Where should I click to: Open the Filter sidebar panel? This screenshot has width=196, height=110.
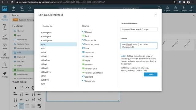coord(5,27)
